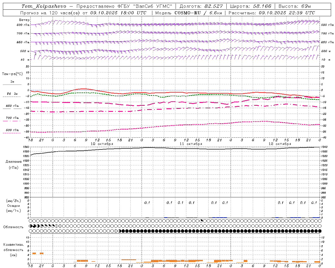Click 'Прогноз на 120 часа(ов)' header text
This screenshot has width=335, height=268.
(x=51, y=13)
